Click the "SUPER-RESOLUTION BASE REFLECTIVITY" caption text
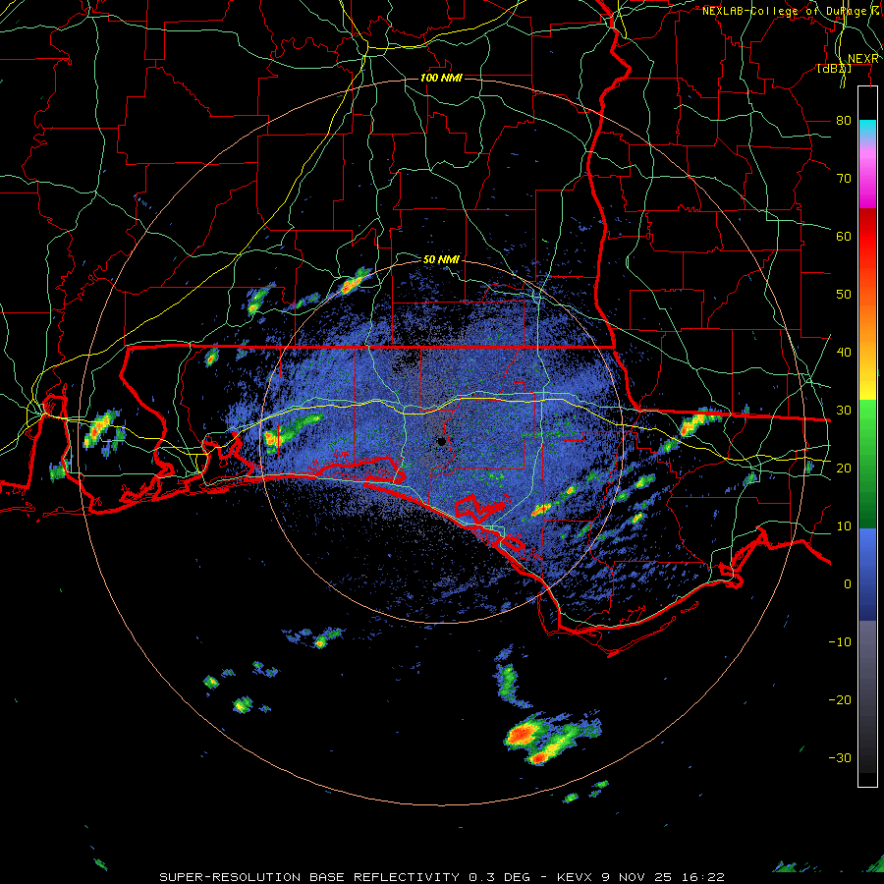Viewport: 884px width, 884px height. point(309,877)
